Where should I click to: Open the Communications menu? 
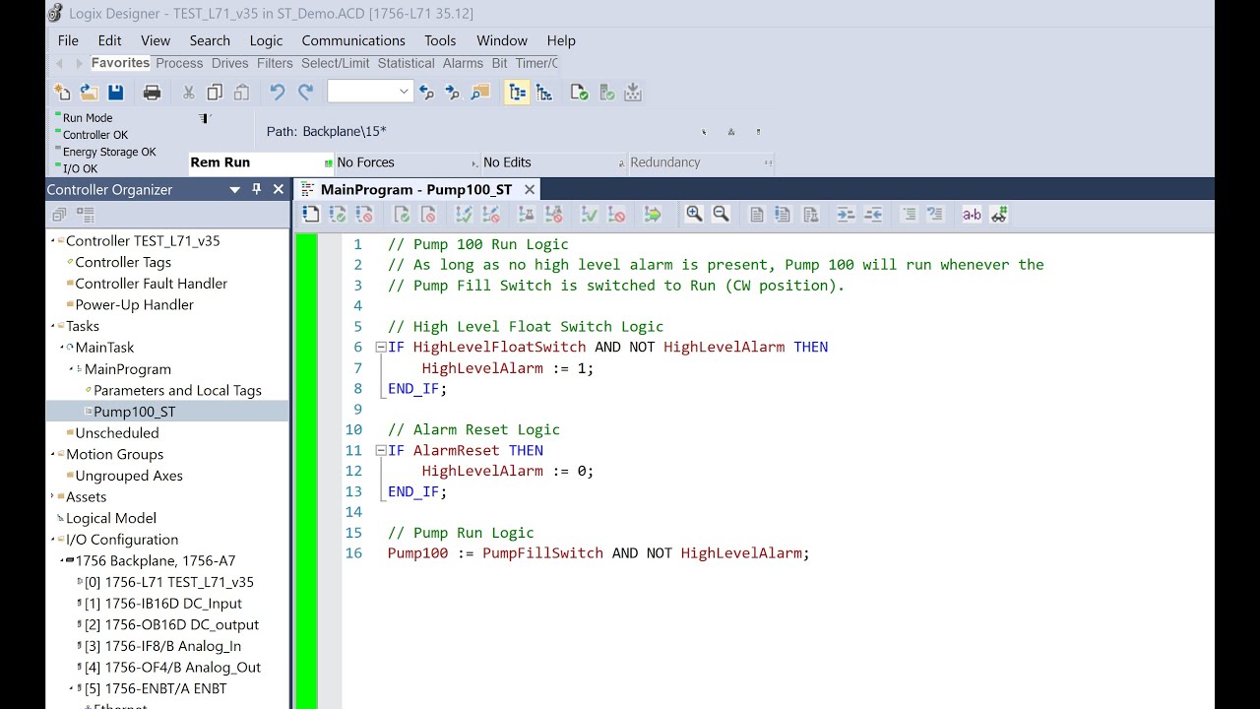tap(353, 40)
